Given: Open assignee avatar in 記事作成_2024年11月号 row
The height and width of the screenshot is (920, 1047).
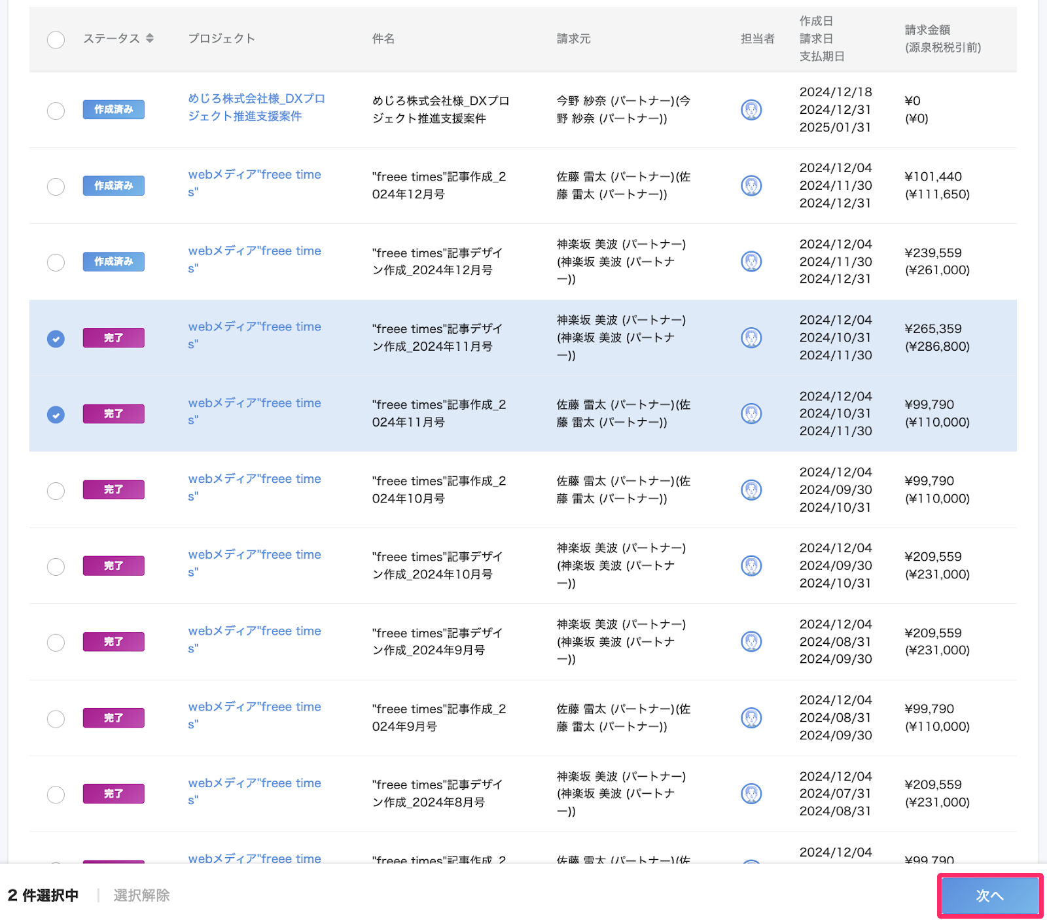Looking at the screenshot, I should (x=751, y=414).
